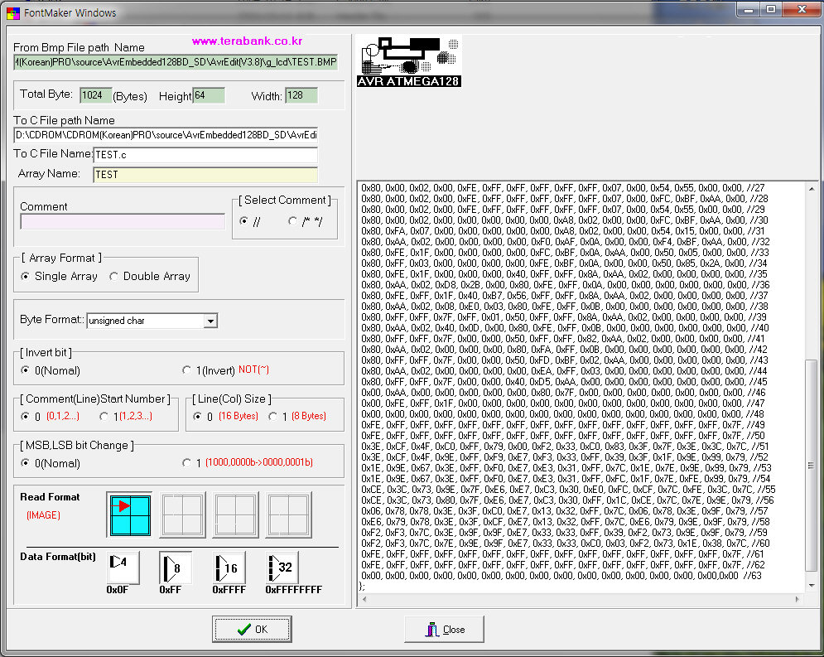824x657 pixels.
Task: Select the fourth Read Format grid icon
Action: (x=288, y=514)
